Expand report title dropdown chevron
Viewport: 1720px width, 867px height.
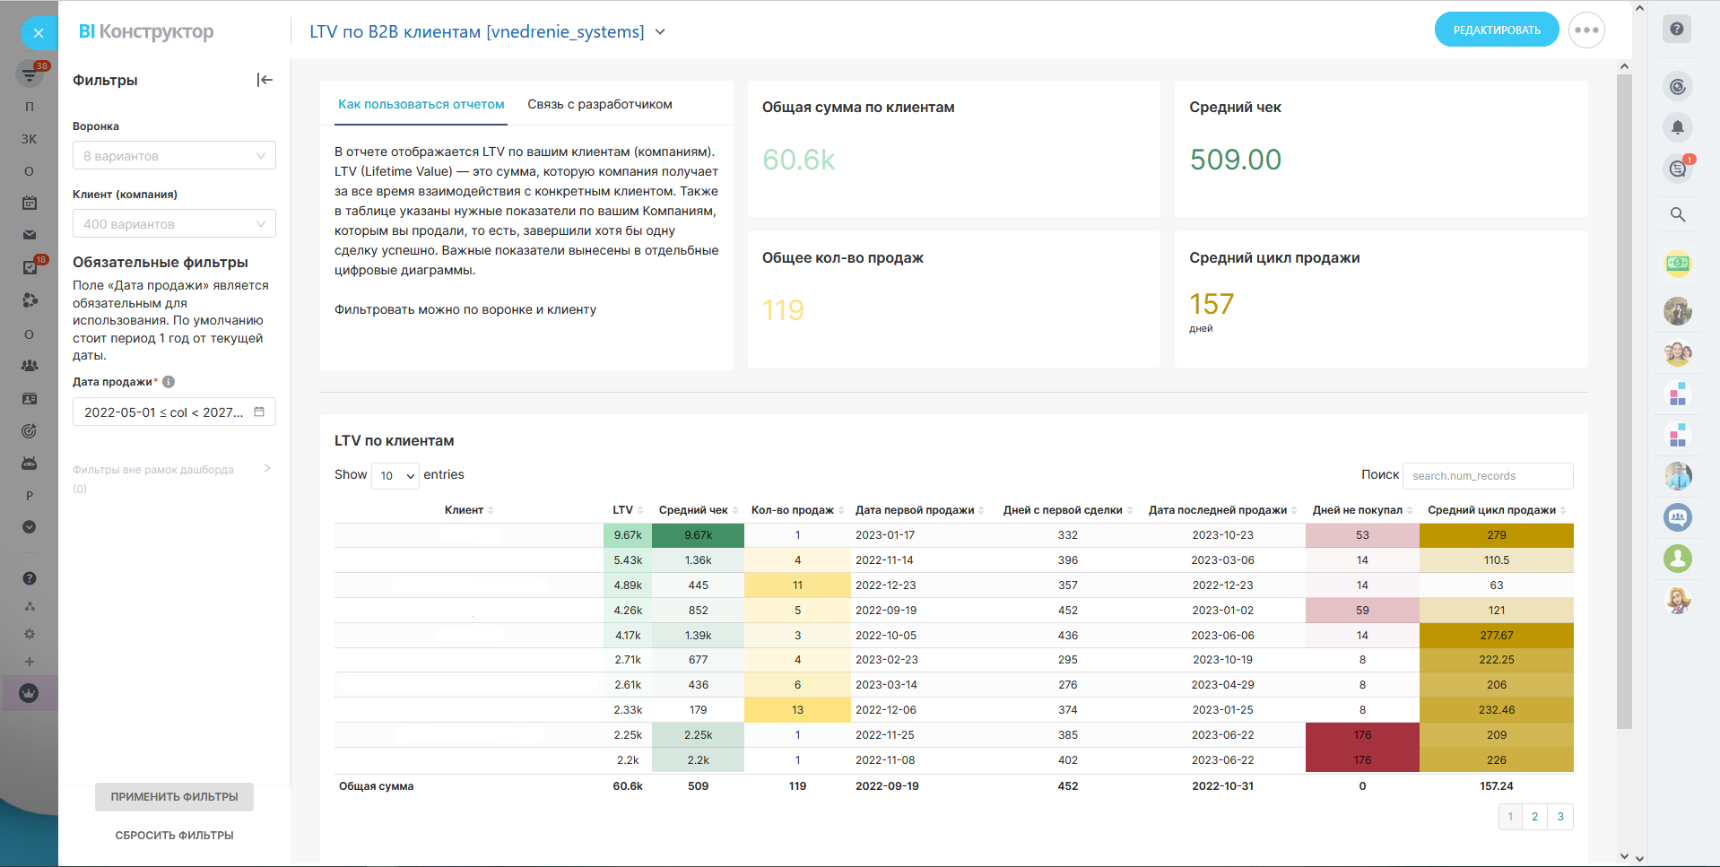[x=660, y=32]
